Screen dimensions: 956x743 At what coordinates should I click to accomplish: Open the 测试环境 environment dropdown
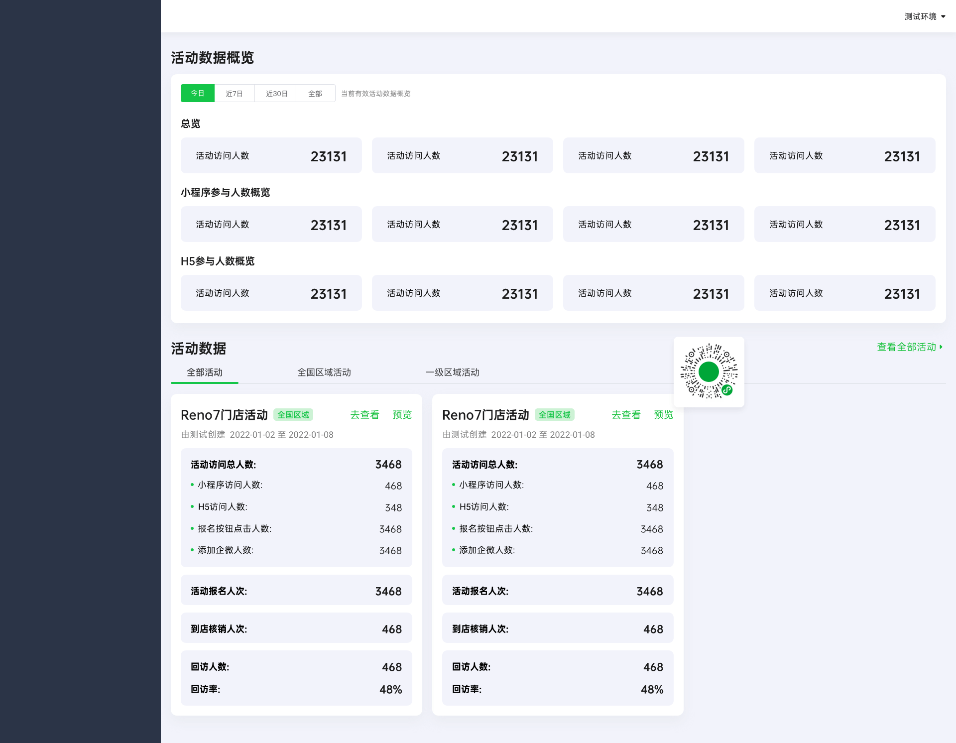[x=925, y=16]
